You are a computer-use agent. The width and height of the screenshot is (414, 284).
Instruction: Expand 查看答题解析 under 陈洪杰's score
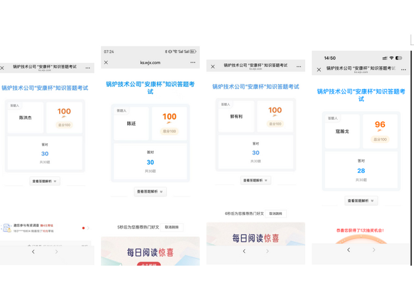pos(45,181)
